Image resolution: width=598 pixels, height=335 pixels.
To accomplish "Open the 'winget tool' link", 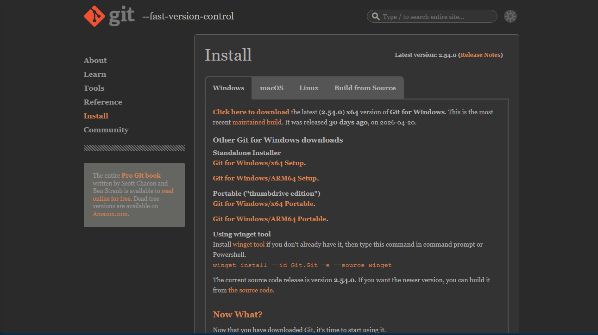I will click(x=249, y=244).
